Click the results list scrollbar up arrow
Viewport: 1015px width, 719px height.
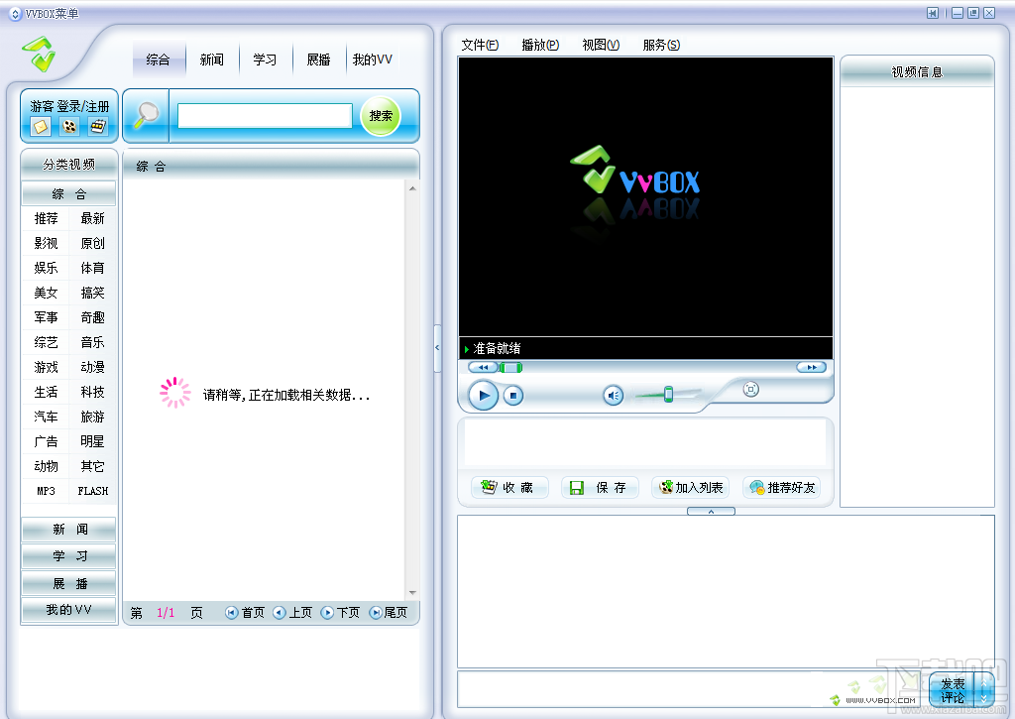click(412, 187)
